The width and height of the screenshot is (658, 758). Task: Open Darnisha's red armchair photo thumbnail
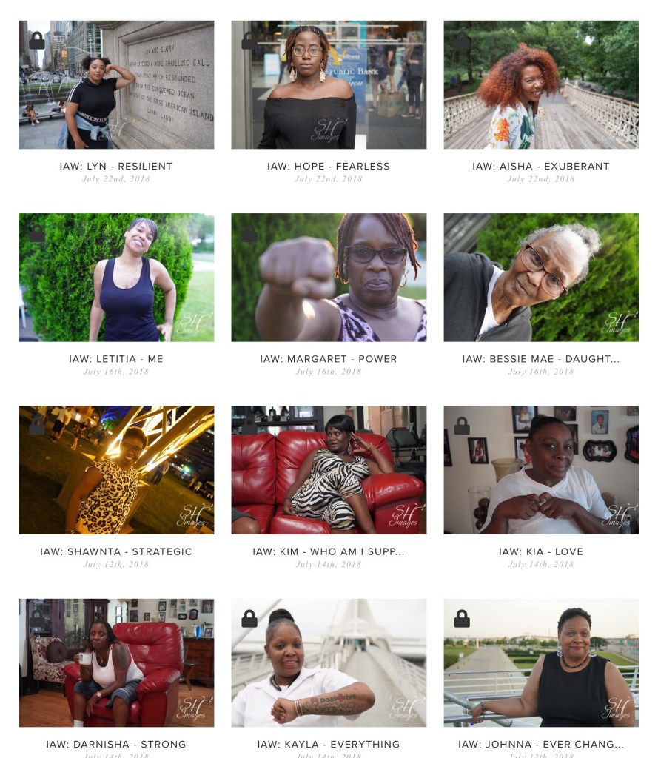(x=116, y=663)
